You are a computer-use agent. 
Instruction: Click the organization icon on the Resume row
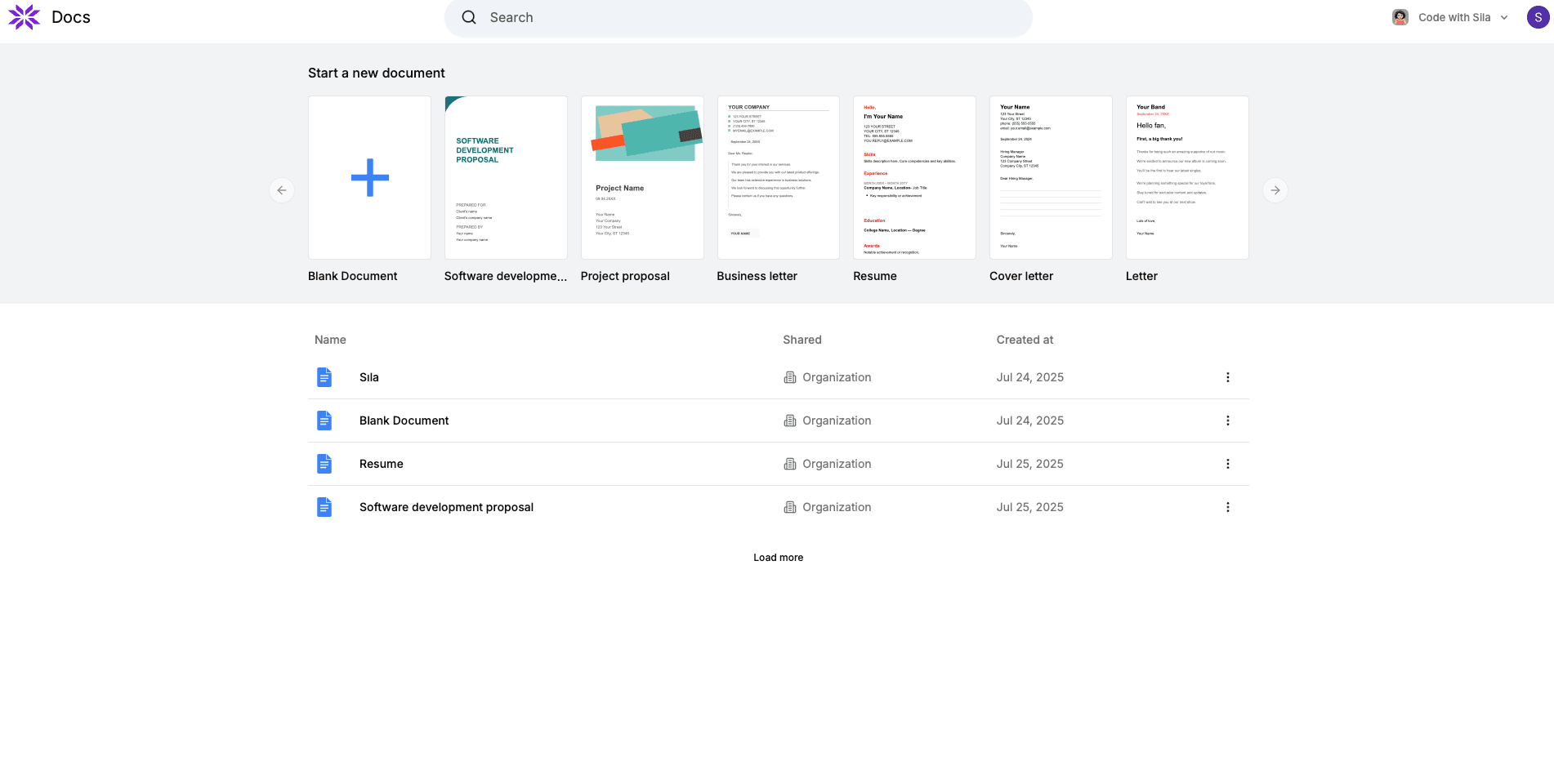tap(789, 464)
